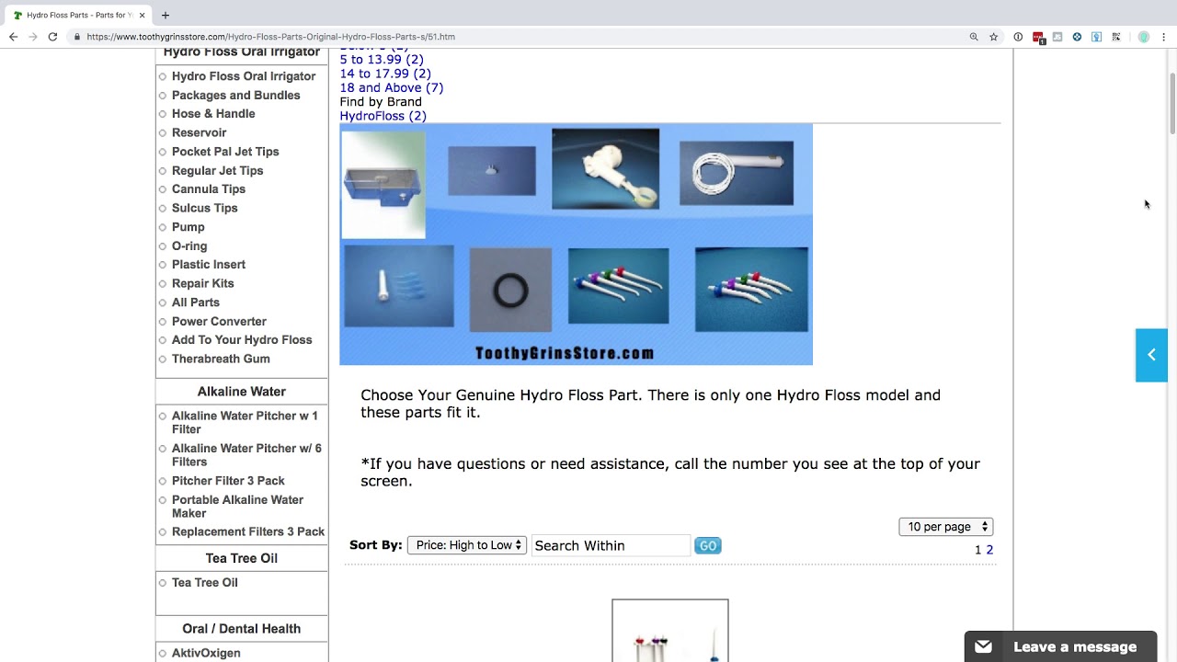Click the red extension icon in toolbar
The height and width of the screenshot is (662, 1177).
1038,37
